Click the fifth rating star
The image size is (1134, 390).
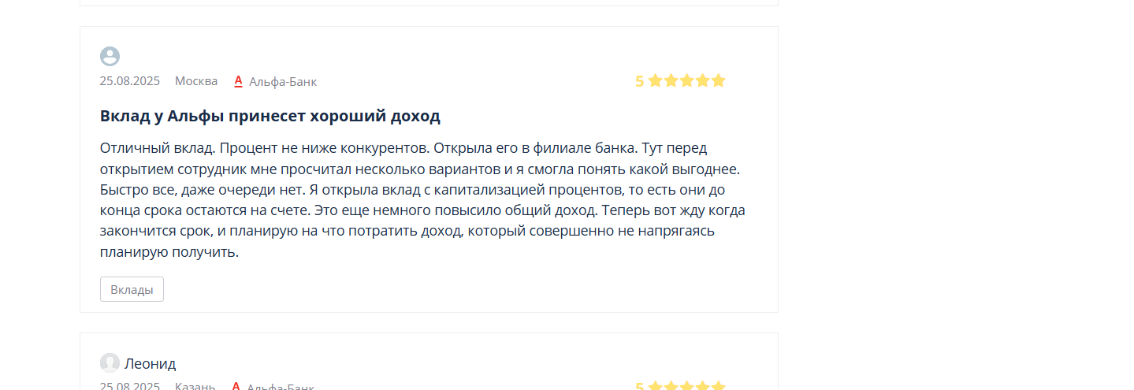click(x=718, y=80)
